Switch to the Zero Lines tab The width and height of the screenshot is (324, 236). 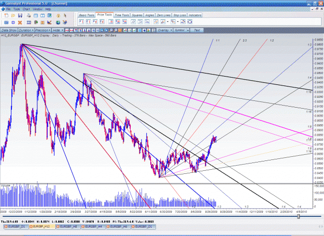(163, 15)
